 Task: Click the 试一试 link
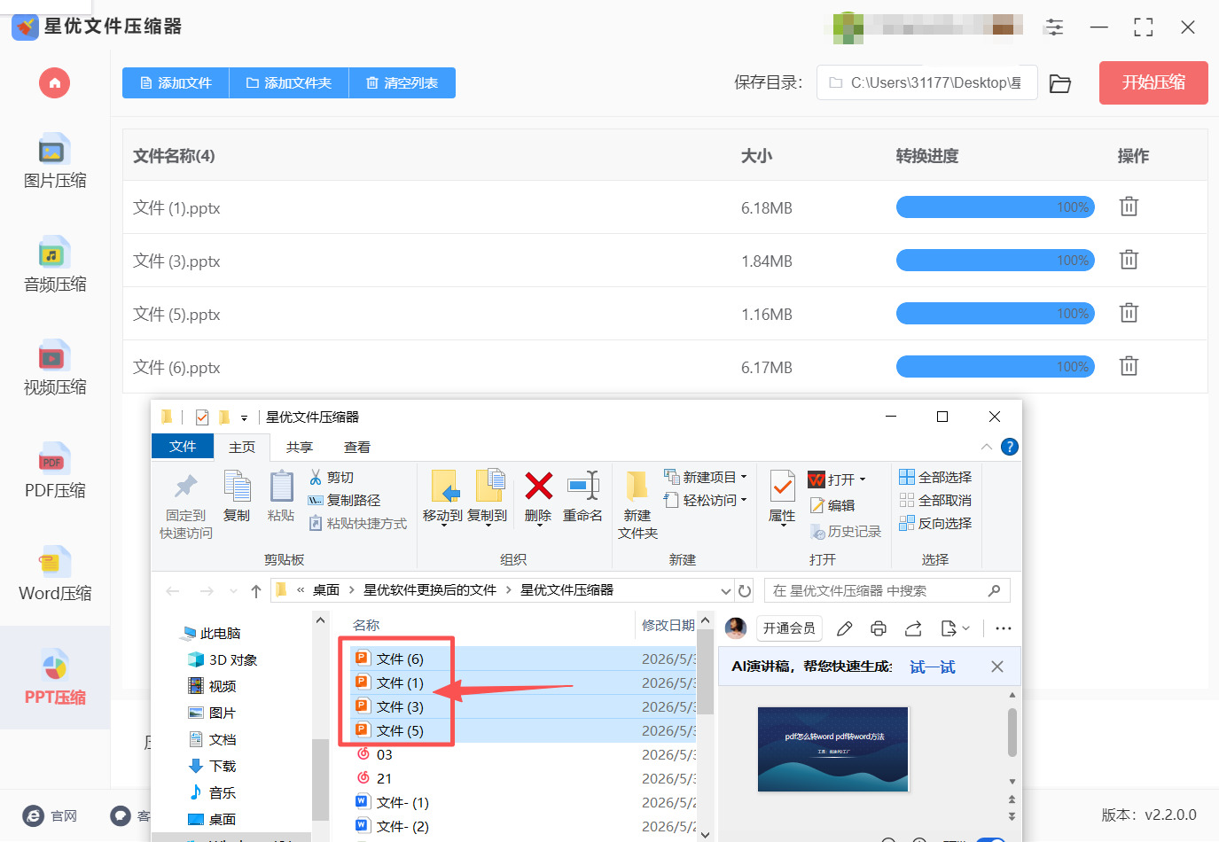tap(933, 667)
